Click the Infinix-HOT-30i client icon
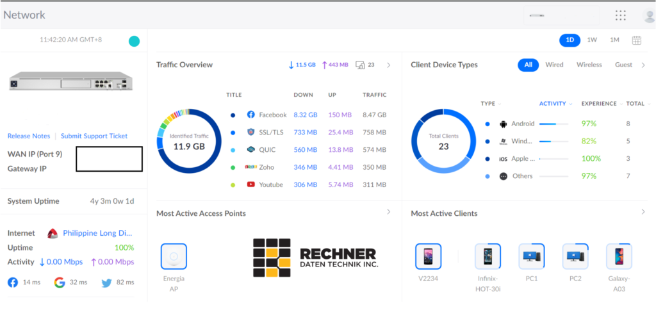 488,256
